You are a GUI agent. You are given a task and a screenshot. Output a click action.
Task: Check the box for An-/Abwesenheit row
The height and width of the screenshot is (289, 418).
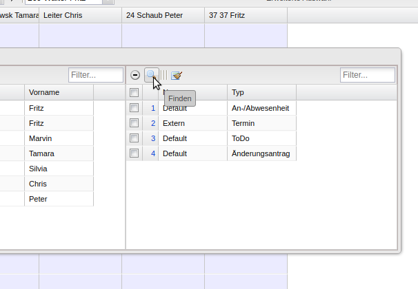(x=135, y=108)
